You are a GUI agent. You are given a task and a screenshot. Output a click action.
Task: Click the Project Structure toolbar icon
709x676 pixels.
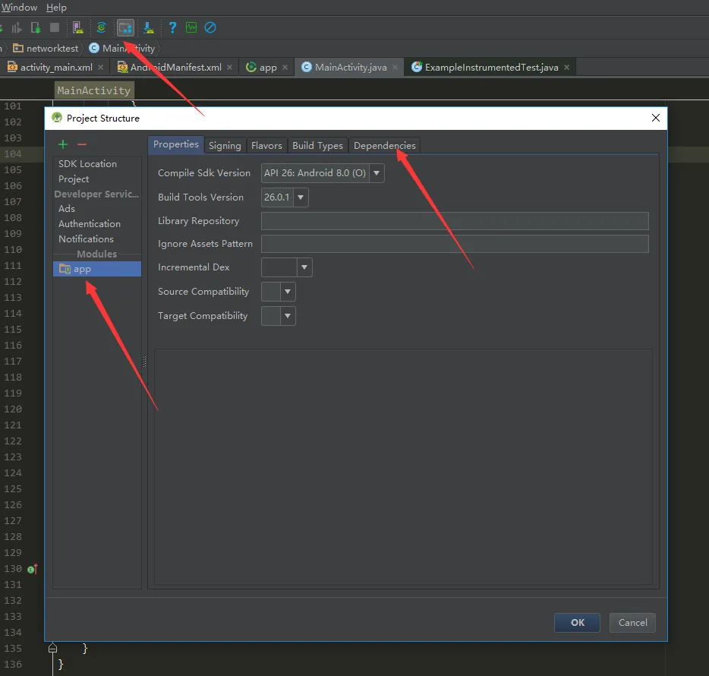[x=125, y=27]
